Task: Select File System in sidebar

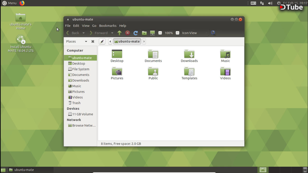Action: (80, 69)
